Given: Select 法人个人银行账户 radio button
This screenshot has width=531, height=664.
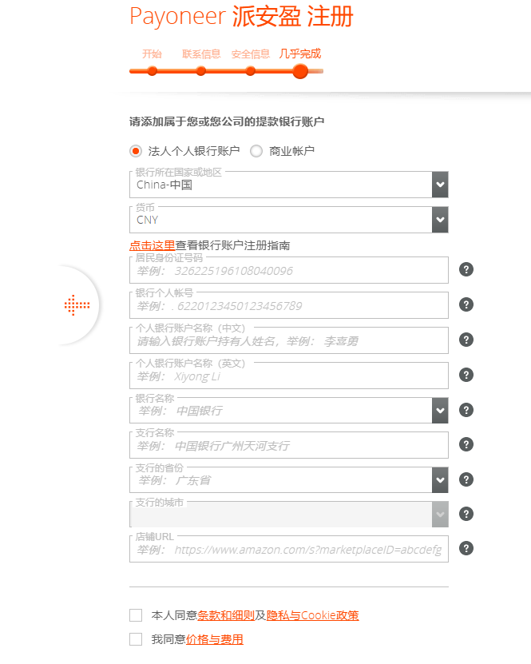Looking at the screenshot, I should pos(136,151).
